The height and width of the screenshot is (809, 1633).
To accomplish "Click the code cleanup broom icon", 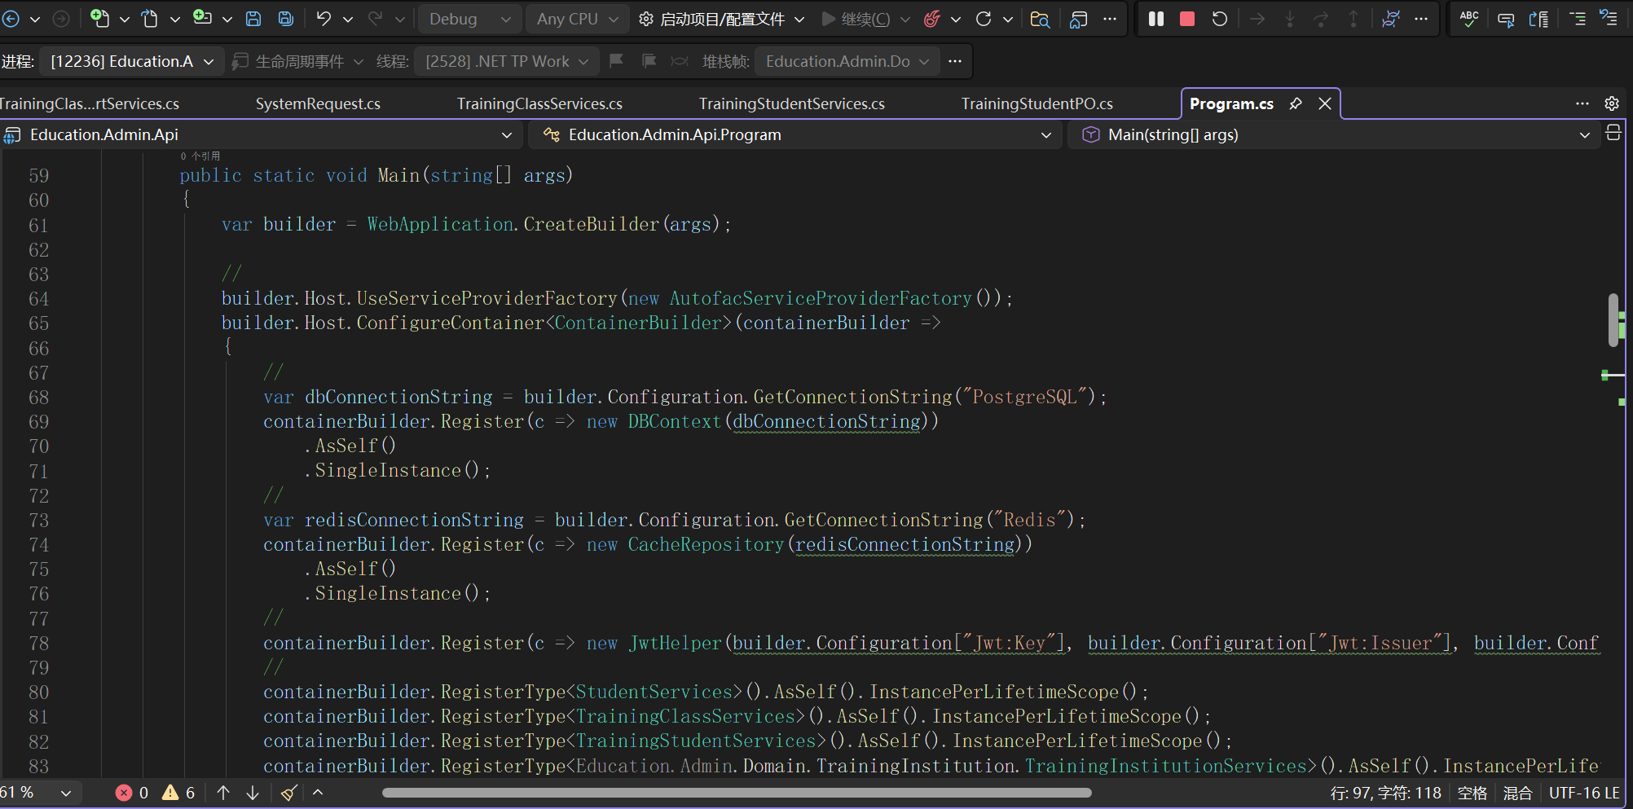I will (x=288, y=793).
